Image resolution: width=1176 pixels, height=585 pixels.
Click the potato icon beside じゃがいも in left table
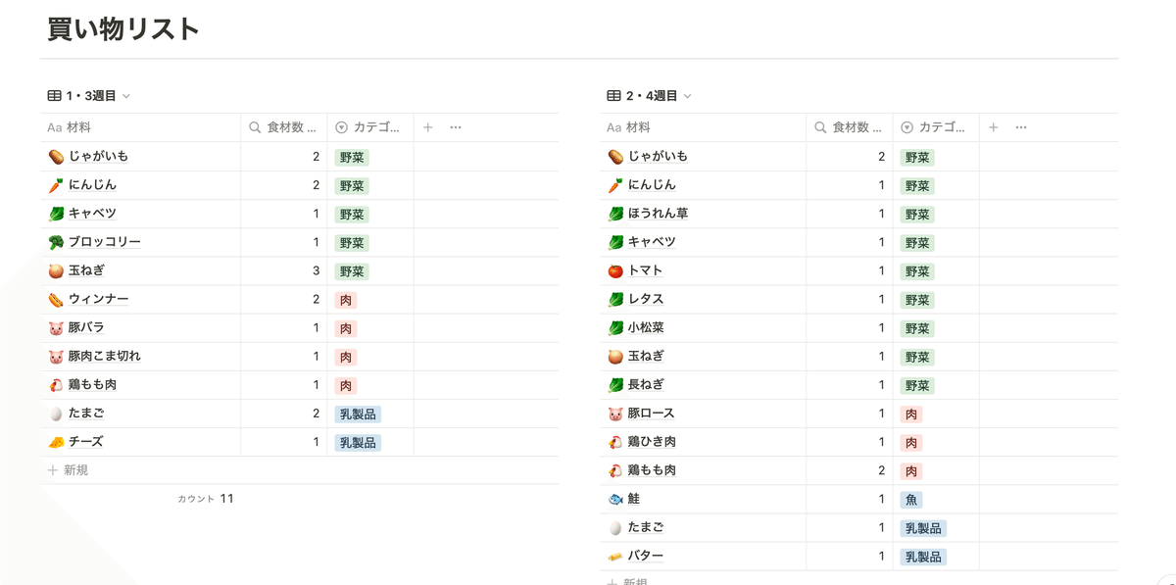(x=56, y=157)
